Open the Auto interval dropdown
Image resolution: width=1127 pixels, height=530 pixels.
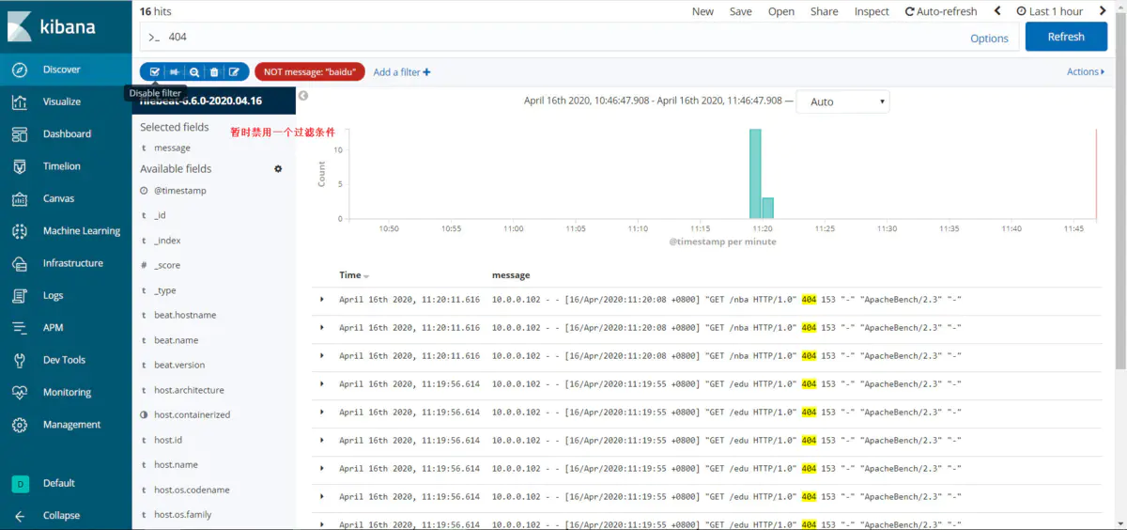(842, 101)
